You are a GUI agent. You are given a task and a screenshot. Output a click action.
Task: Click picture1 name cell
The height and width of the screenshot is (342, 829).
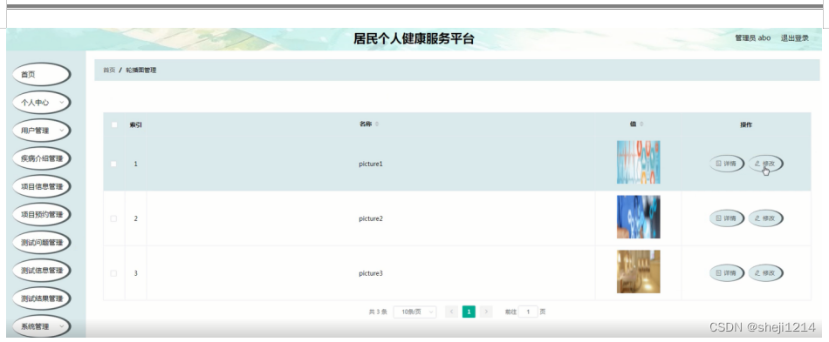[x=371, y=164]
